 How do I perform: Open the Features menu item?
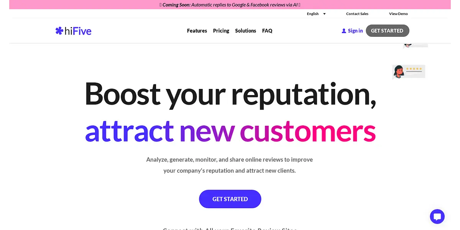pos(197,31)
